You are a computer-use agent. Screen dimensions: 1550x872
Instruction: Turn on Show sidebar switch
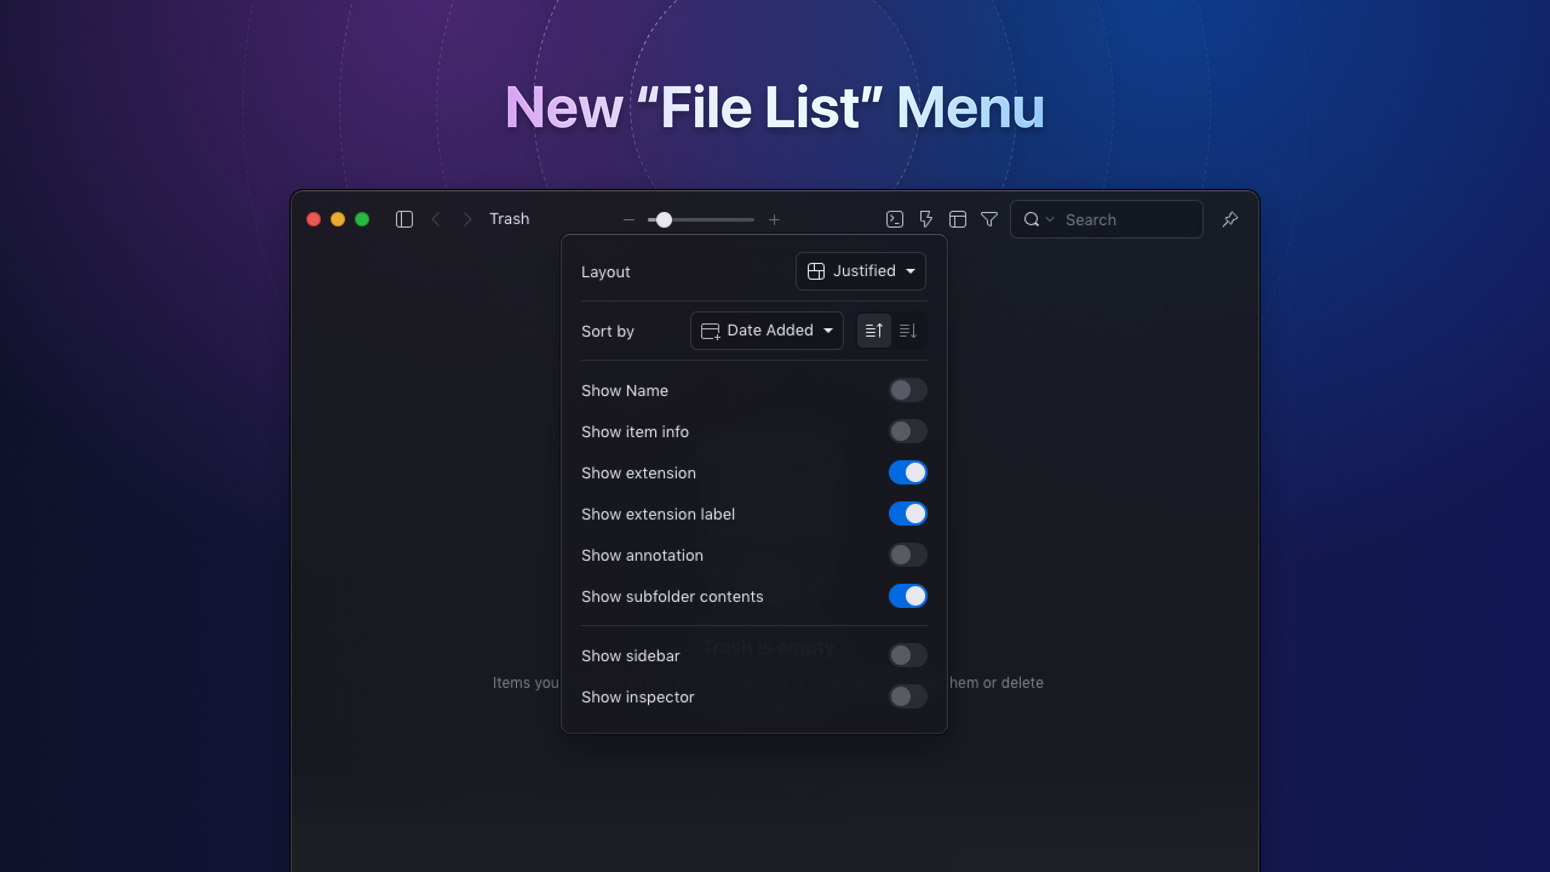coord(907,655)
